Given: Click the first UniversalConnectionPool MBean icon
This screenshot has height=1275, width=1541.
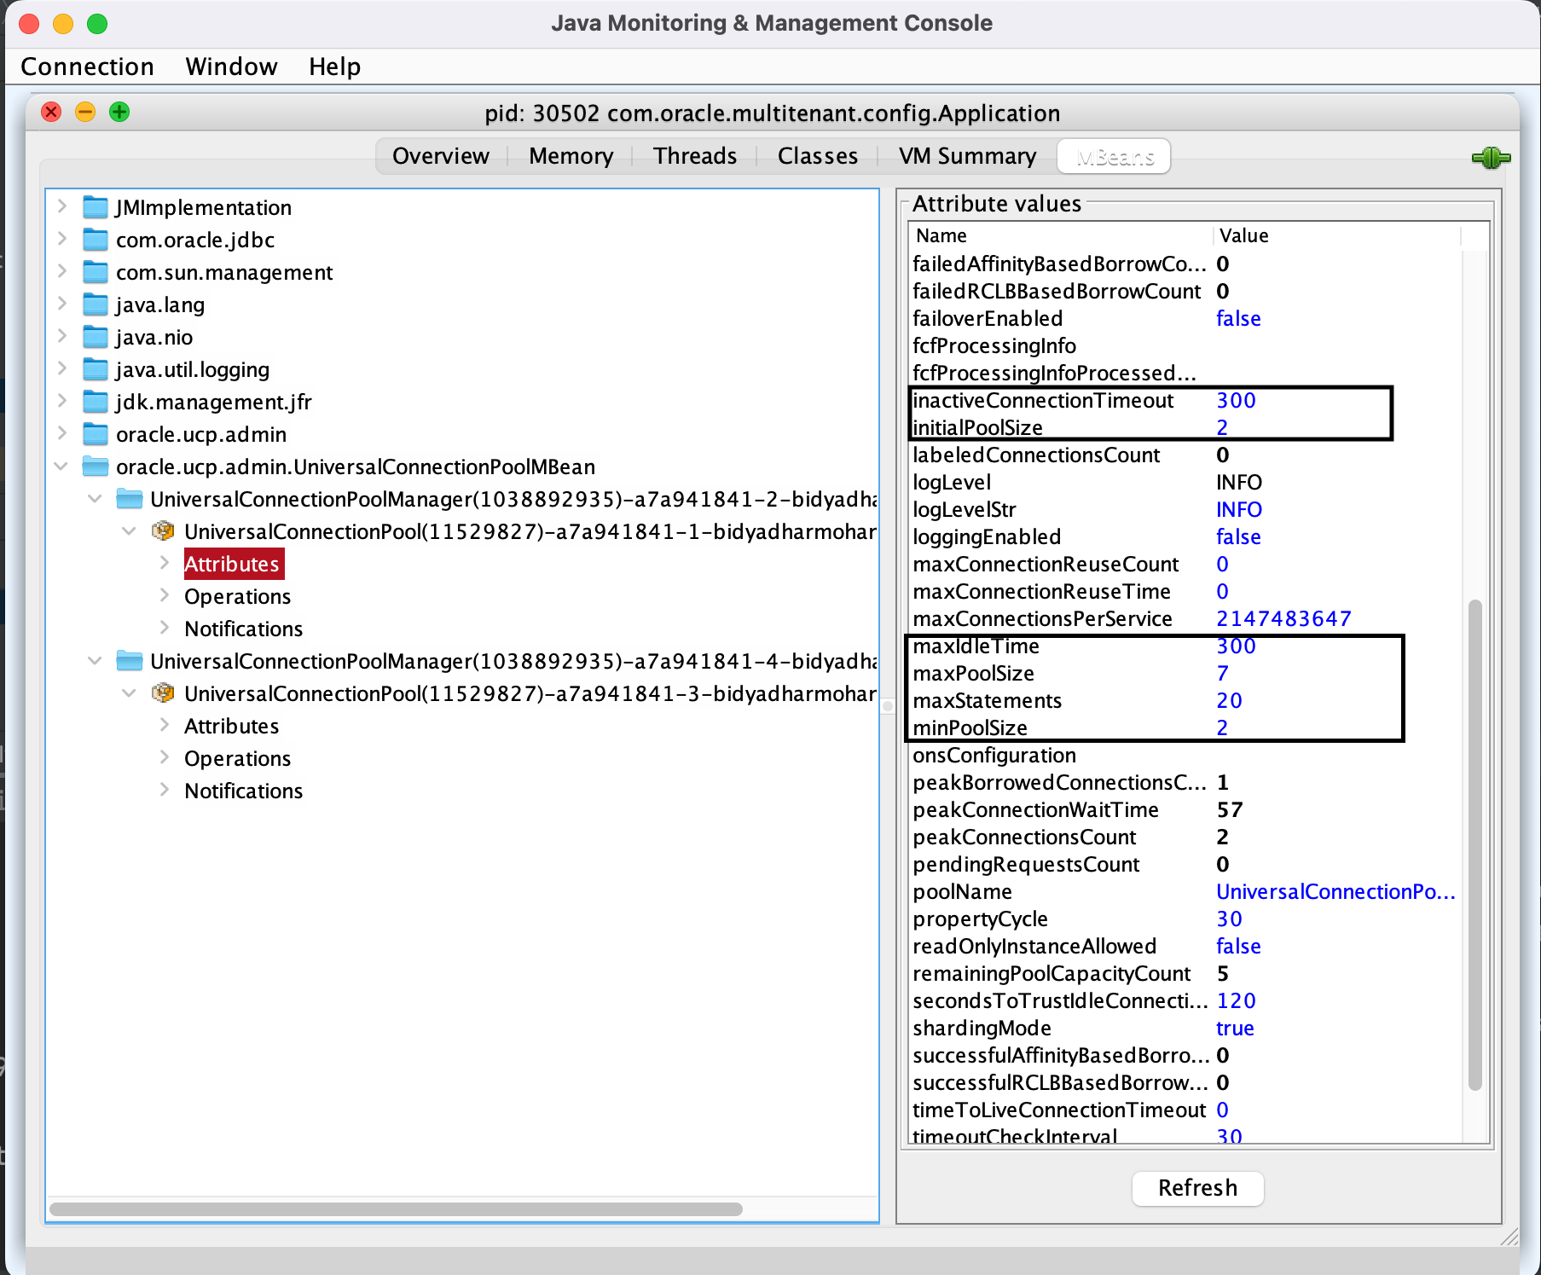Looking at the screenshot, I should 163,531.
